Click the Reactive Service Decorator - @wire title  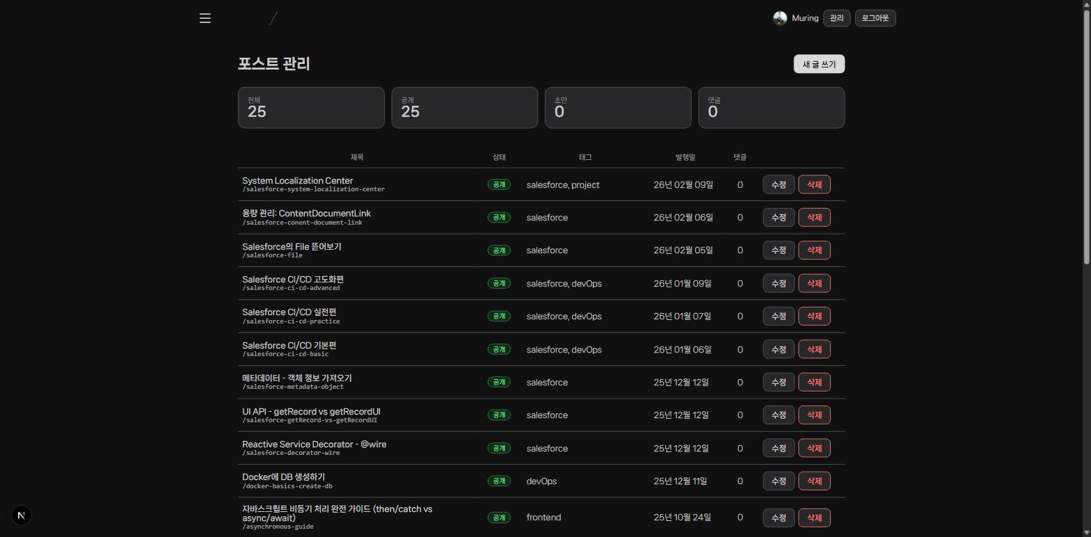tap(314, 444)
